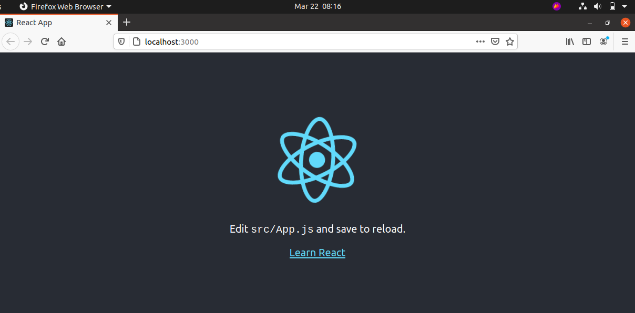Close the Firefox window
The width and height of the screenshot is (635, 313).
(x=625, y=23)
